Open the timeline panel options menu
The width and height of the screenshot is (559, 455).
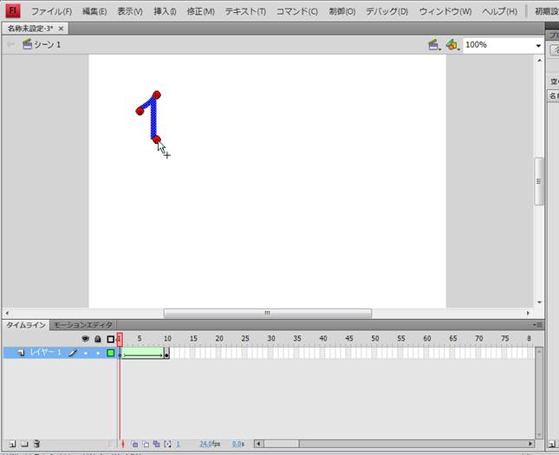point(538,325)
